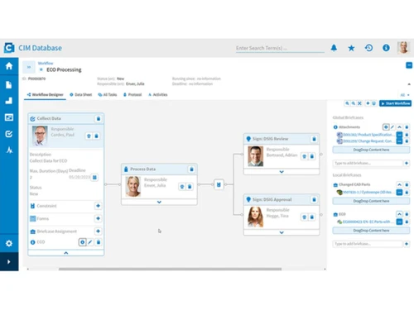The image size is (414, 310).
Task: Switch to the Activities tab
Action: click(158, 95)
